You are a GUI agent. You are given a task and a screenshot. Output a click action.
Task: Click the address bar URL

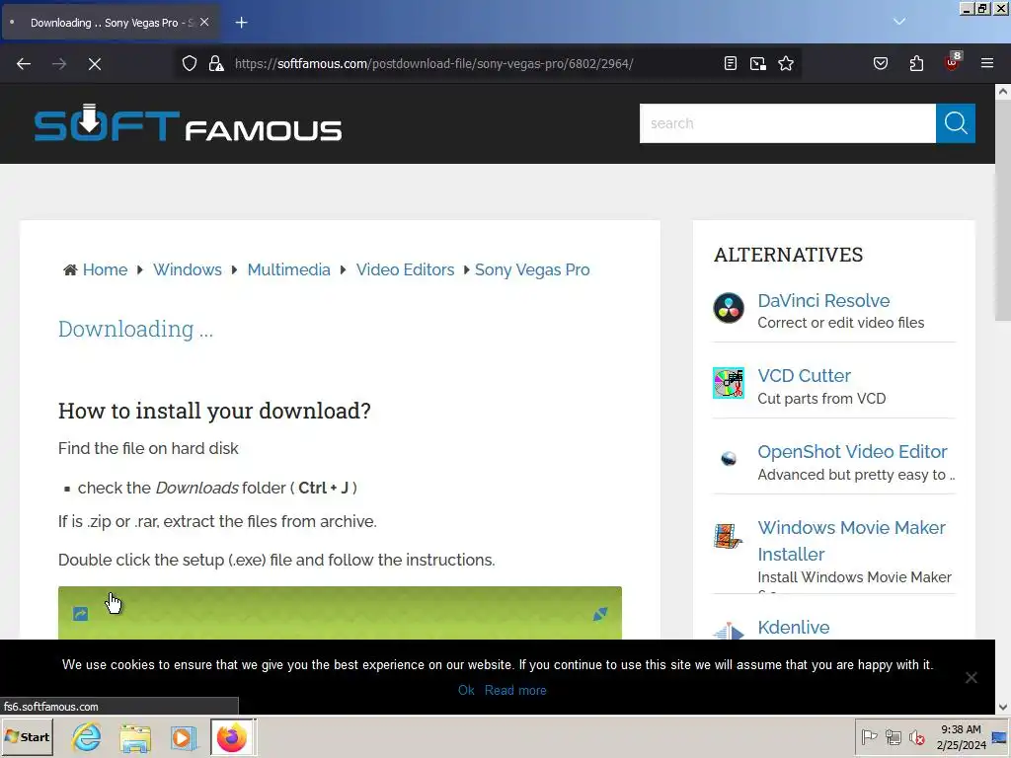(x=433, y=63)
